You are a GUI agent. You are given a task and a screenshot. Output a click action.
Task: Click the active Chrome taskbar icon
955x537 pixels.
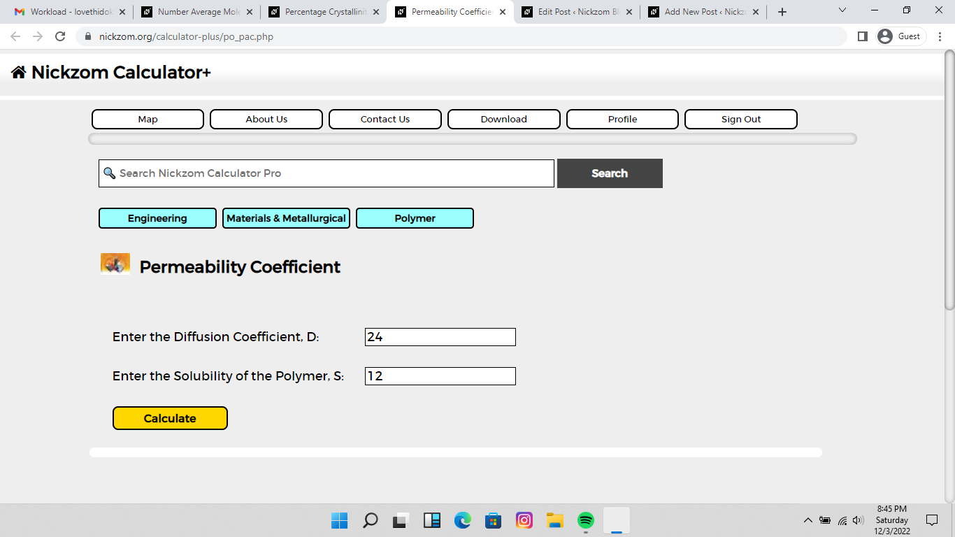pos(617,520)
